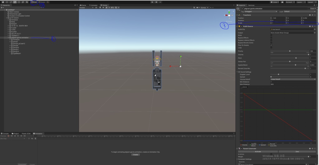Screen dimensions: 319x165
Task: Switch to the Game tab
Action: [x=83, y=5]
